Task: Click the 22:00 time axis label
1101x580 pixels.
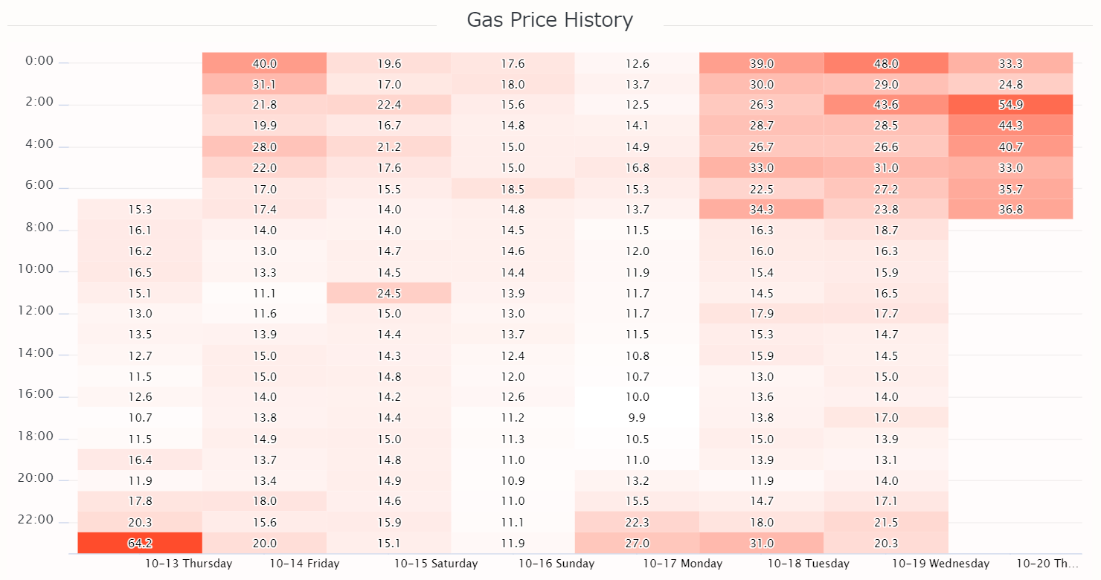Action: (x=36, y=520)
